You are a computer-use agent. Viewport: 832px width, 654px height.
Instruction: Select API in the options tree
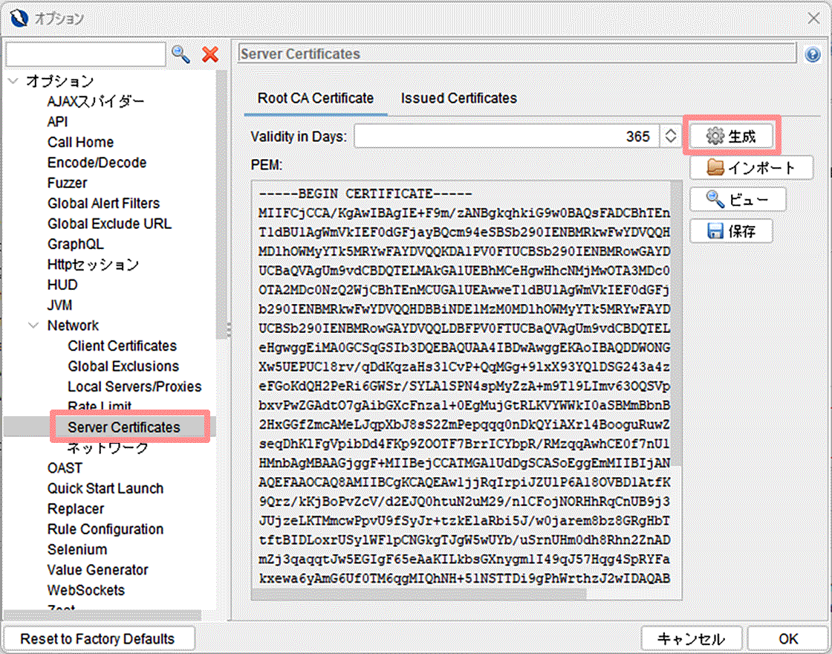[x=57, y=122]
